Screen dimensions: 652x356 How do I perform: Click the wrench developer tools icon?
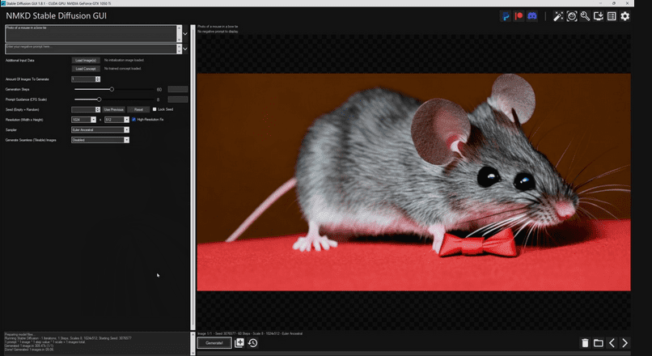tap(585, 16)
